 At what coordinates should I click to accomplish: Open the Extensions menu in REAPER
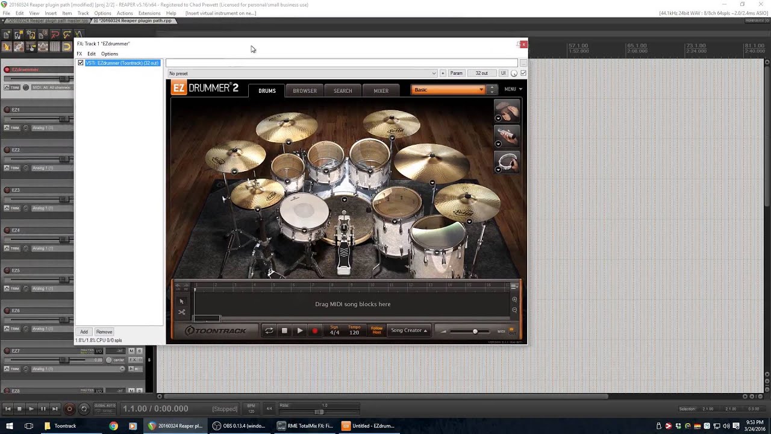pos(149,13)
